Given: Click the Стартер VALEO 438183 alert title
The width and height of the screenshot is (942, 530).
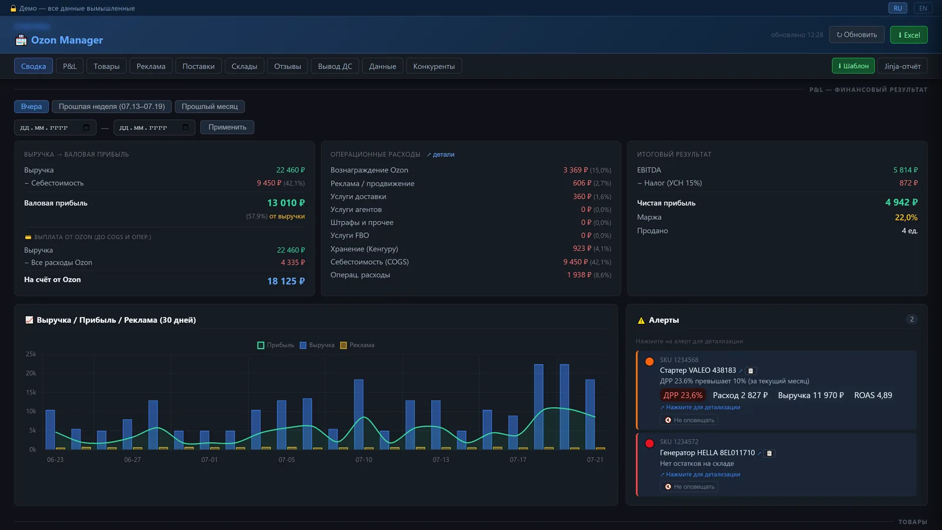Looking at the screenshot, I should [698, 370].
